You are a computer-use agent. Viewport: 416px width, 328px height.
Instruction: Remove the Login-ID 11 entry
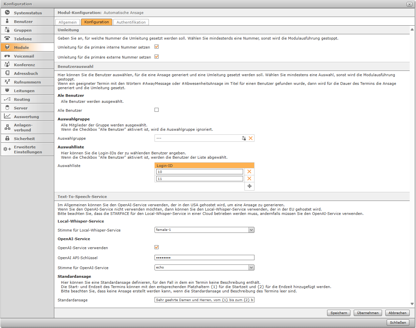coord(249,179)
